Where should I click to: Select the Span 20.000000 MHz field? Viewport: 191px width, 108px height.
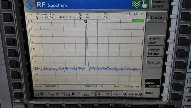click(126, 87)
